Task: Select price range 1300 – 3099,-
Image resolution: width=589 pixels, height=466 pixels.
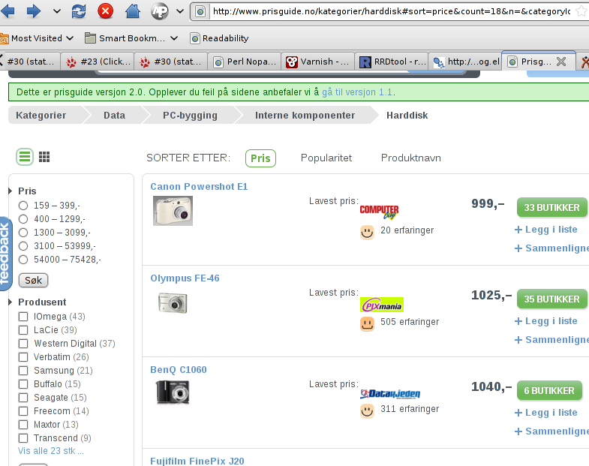Action: click(23, 233)
